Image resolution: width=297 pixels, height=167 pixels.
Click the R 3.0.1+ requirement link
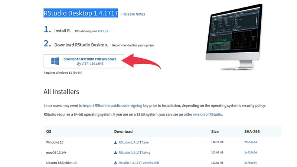[x=103, y=31]
